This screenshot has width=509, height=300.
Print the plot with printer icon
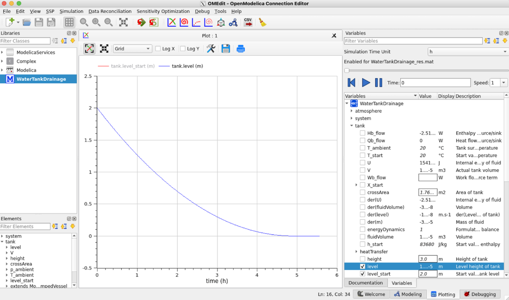pos(241,49)
